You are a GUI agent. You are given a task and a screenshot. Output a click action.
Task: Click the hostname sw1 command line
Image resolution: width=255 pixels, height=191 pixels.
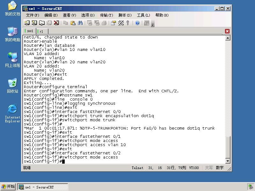58,95
